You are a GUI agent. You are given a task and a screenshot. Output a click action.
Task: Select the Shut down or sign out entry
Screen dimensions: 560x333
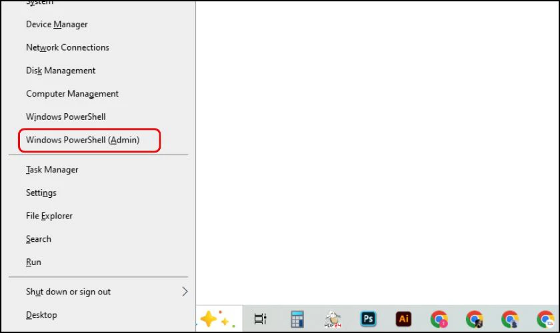pyautogui.click(x=68, y=292)
